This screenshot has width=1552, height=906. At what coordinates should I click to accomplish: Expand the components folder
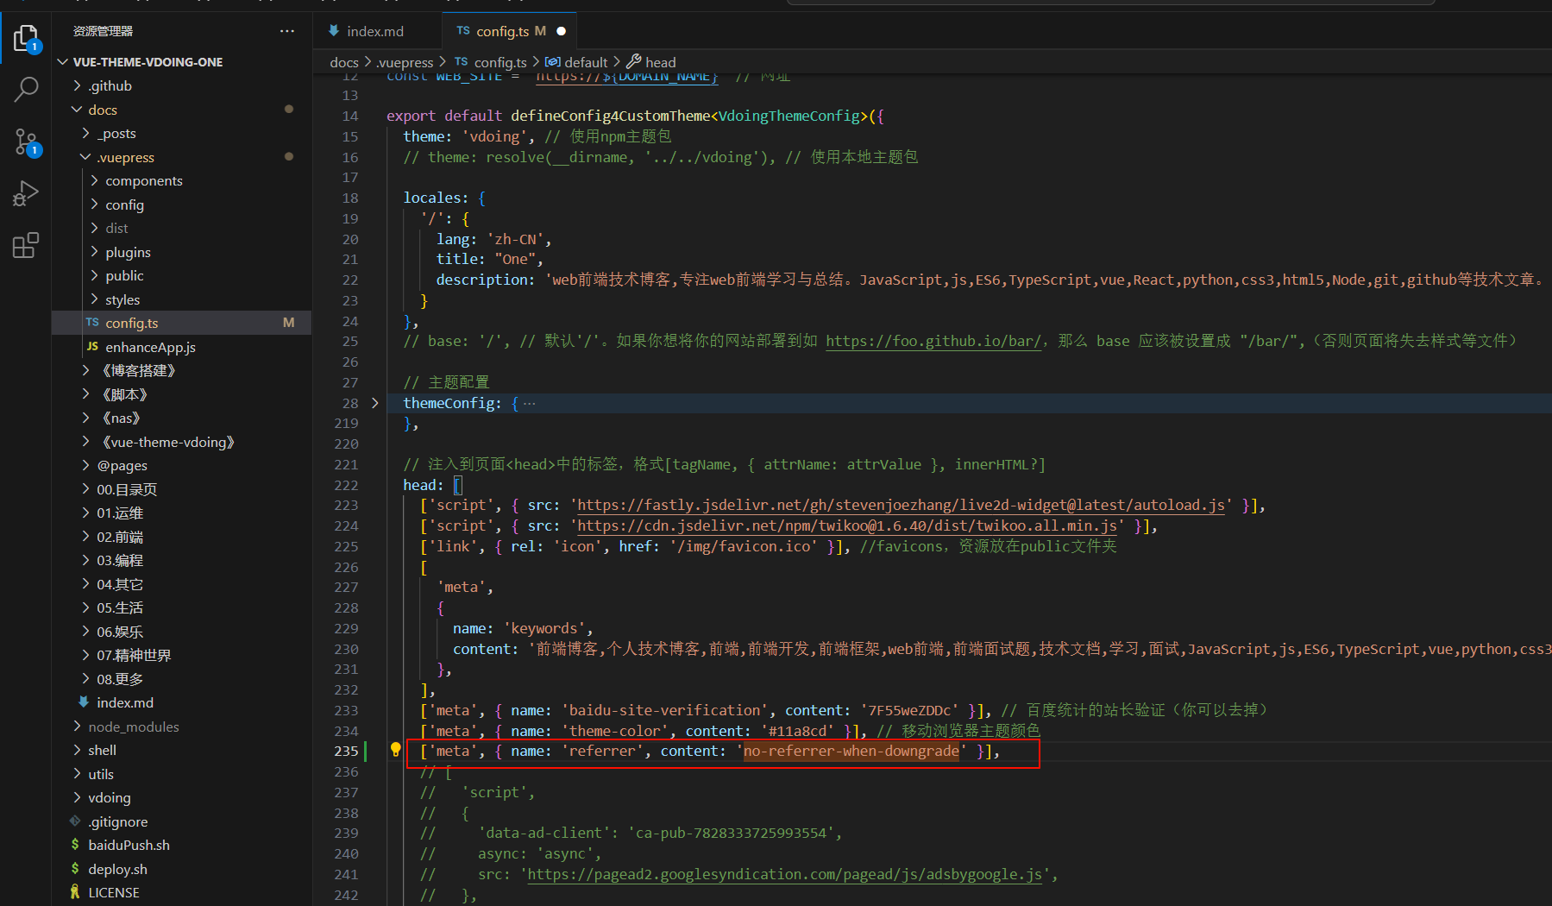click(x=94, y=180)
